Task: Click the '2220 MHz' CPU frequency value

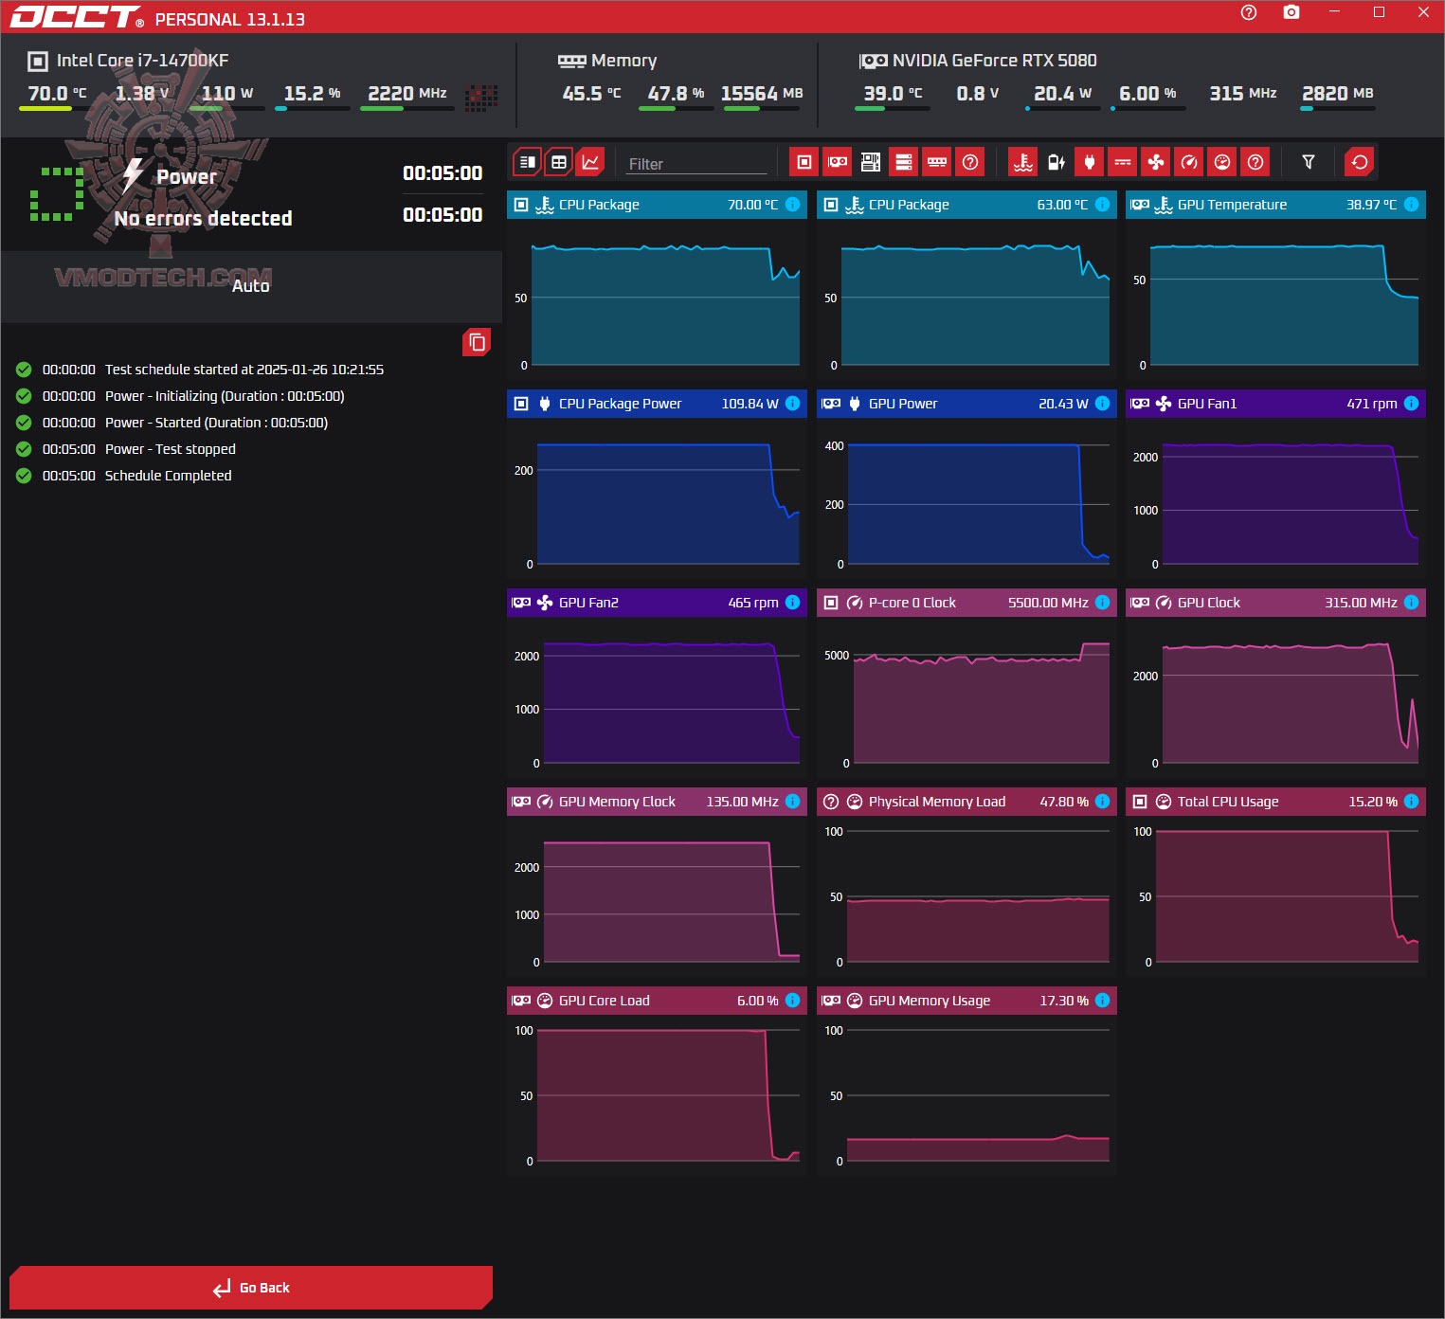Action: click(x=407, y=93)
